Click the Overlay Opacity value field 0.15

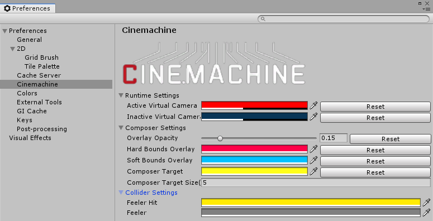(334, 138)
